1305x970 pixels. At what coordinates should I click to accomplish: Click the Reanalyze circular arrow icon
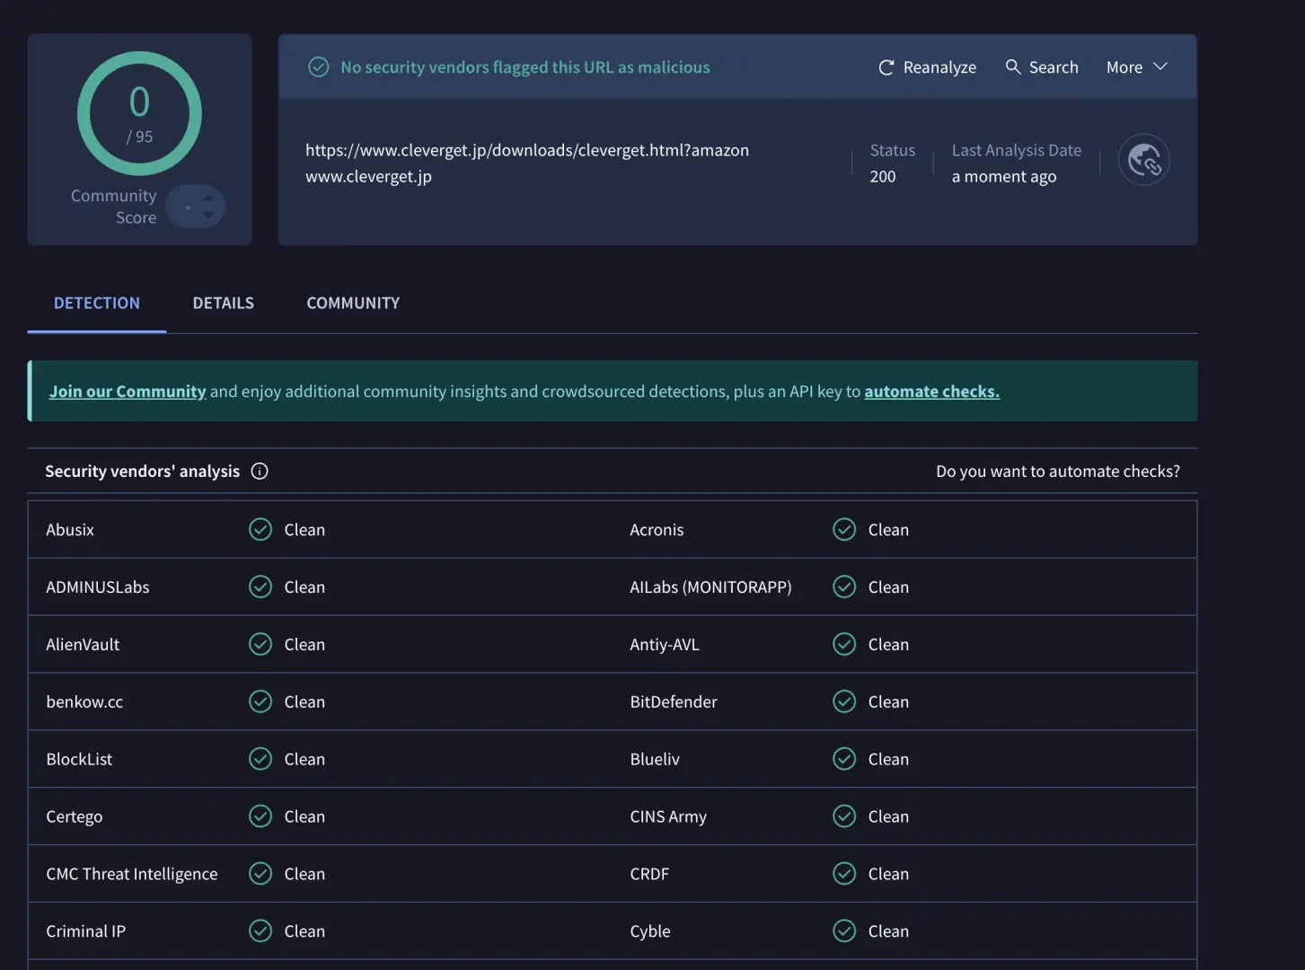pos(886,67)
